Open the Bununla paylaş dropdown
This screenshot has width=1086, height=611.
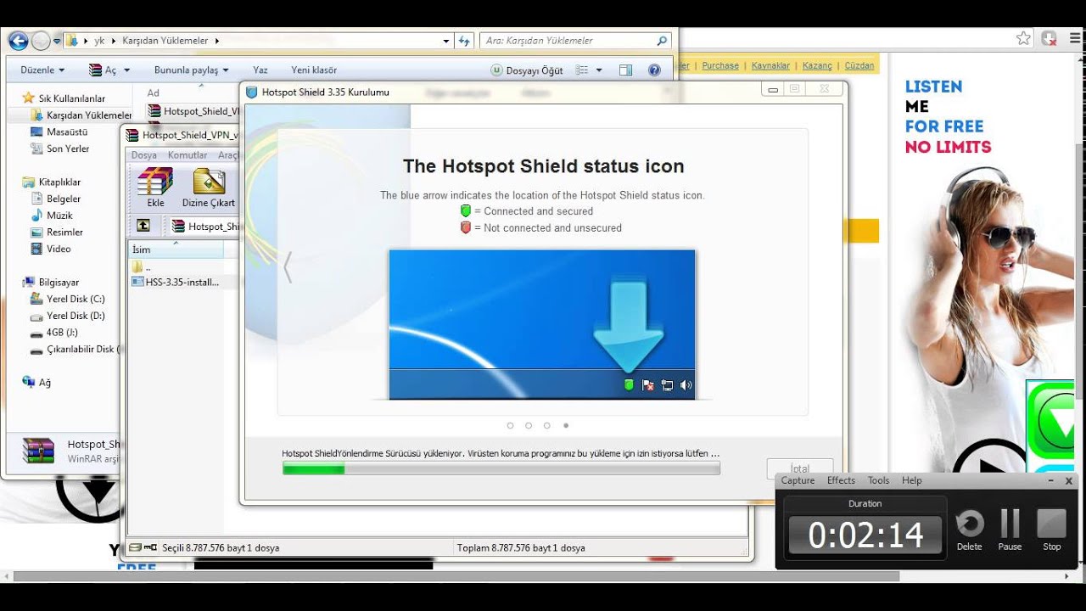(x=191, y=70)
